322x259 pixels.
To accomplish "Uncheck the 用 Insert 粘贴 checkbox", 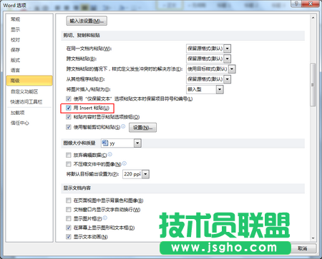I will (69, 108).
